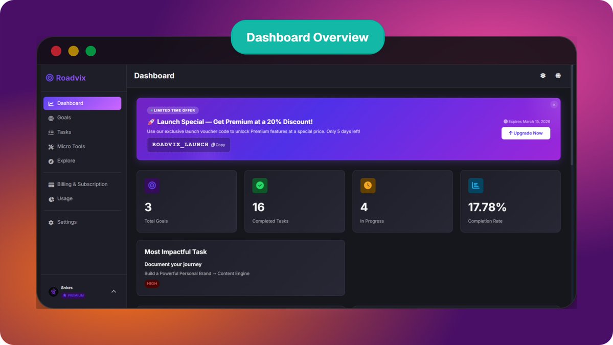
Task: Click the Completion Rate bar chart icon
Action: tap(476, 186)
